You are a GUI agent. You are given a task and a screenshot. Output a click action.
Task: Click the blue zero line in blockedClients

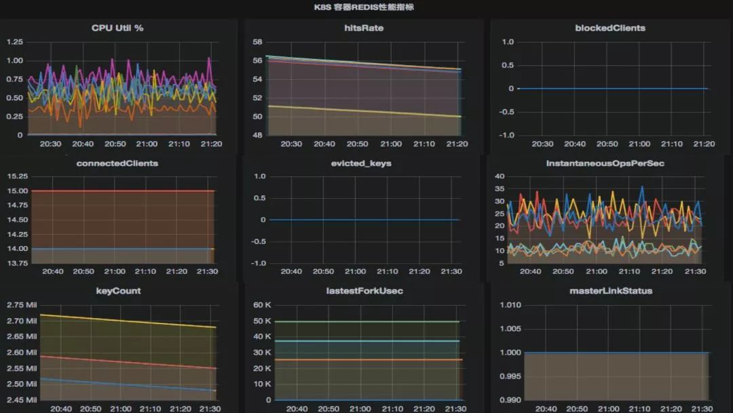click(612, 88)
